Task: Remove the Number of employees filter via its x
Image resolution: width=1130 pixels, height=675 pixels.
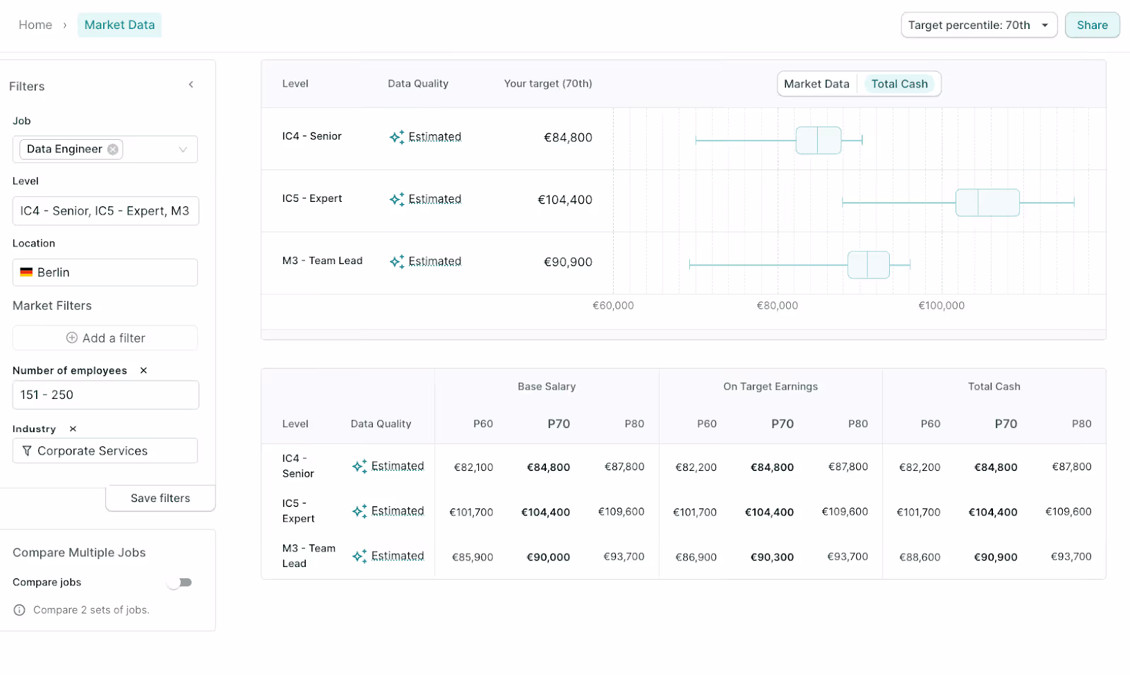Action: pos(143,370)
